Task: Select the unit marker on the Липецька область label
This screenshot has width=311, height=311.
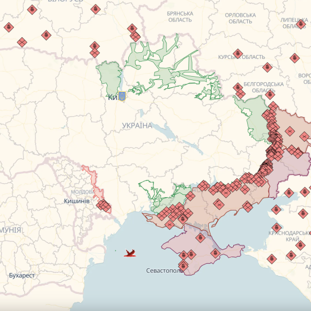Action: coord(300,24)
